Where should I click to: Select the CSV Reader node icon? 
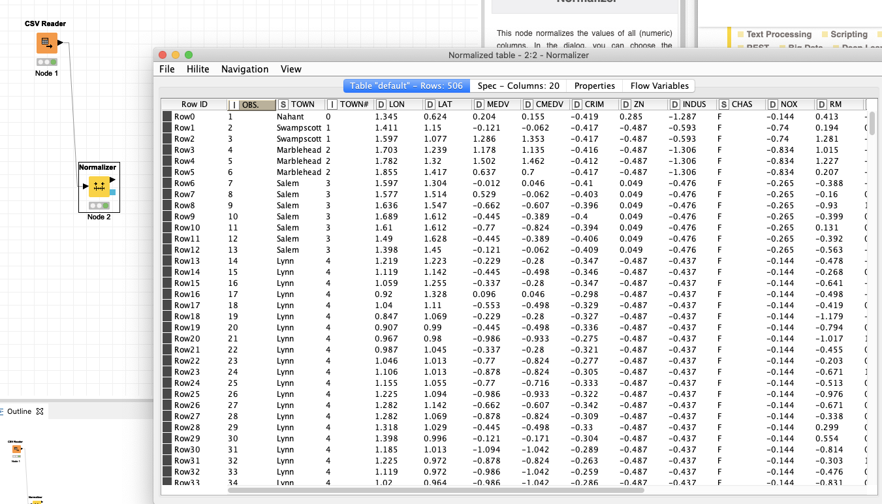click(46, 43)
